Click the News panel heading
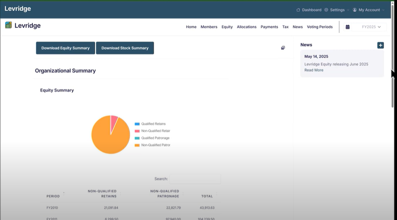This screenshot has width=397, height=220. [306, 45]
